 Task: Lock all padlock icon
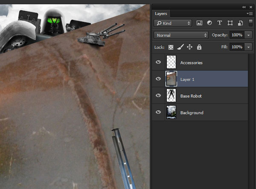[199, 47]
